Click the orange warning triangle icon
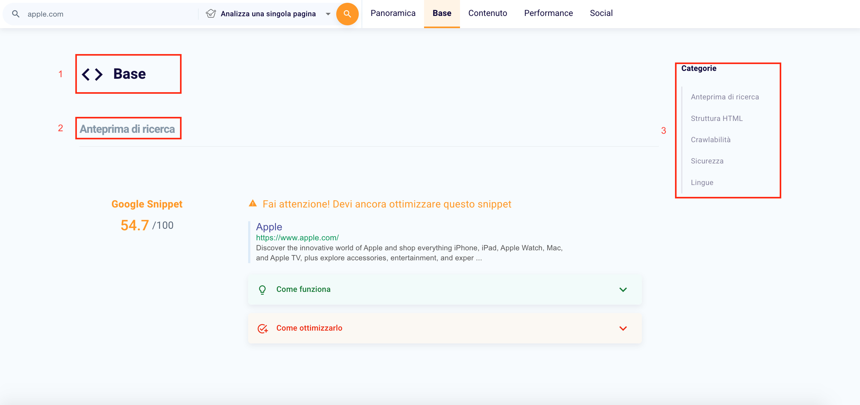The image size is (860, 405). tap(253, 203)
